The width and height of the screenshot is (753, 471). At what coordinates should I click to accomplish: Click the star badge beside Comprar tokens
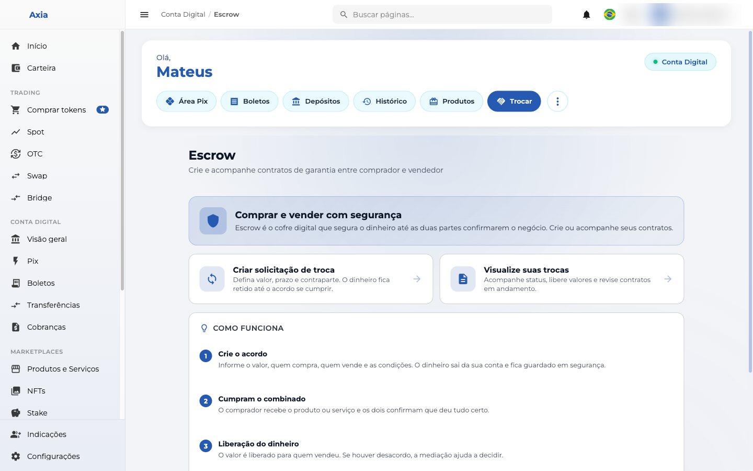(x=102, y=110)
